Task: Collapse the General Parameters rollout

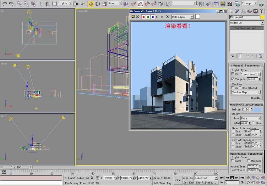Action: (x=247, y=65)
